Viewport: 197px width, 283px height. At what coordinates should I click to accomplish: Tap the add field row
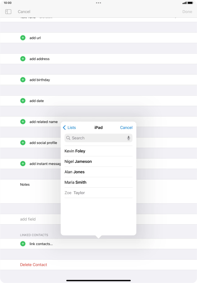(28, 219)
